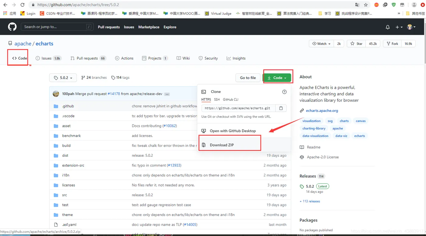Focus the Search or jump to field
Viewport: 426px width, 236px height.
coord(57,27)
